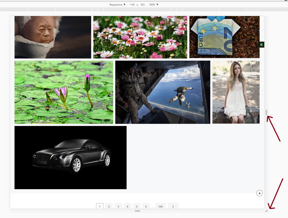
Task: Navigate to page 2 of the gallery
Action: (109, 206)
